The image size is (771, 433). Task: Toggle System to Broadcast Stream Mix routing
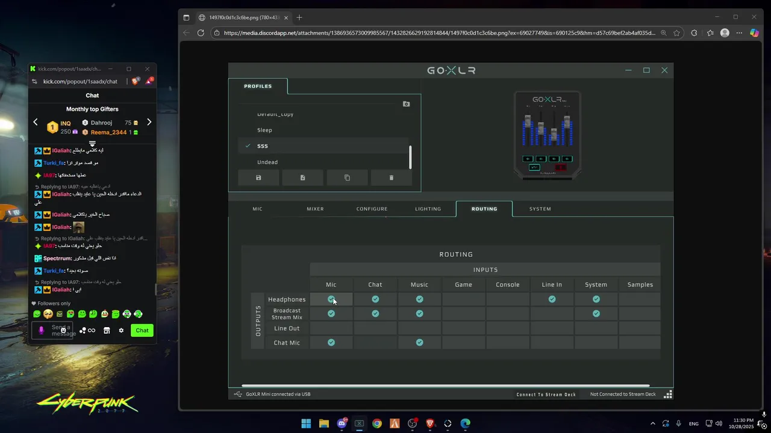(x=596, y=313)
